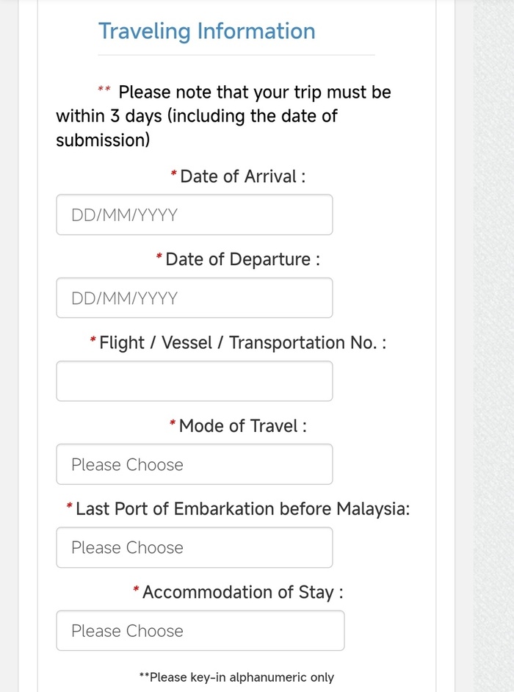Viewport: 514px width, 692px height.
Task: Open the Accommodation of Stay dropdown
Action: tap(200, 630)
